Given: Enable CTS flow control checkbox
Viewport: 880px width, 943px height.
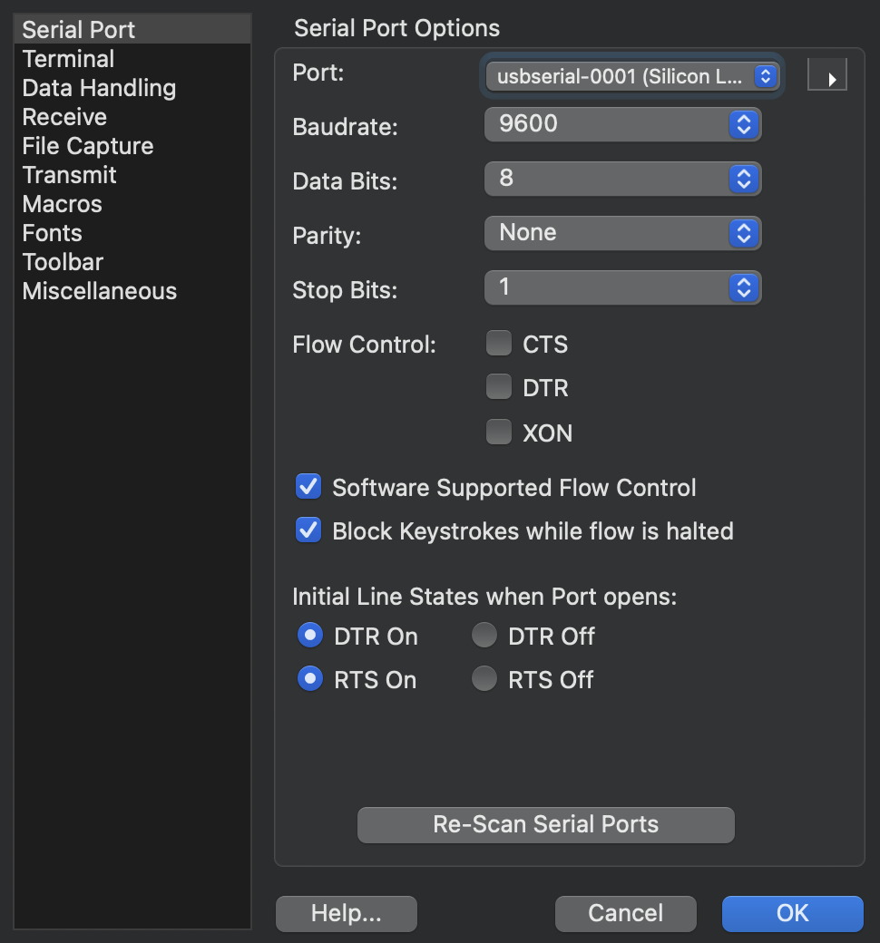Looking at the screenshot, I should (x=499, y=345).
